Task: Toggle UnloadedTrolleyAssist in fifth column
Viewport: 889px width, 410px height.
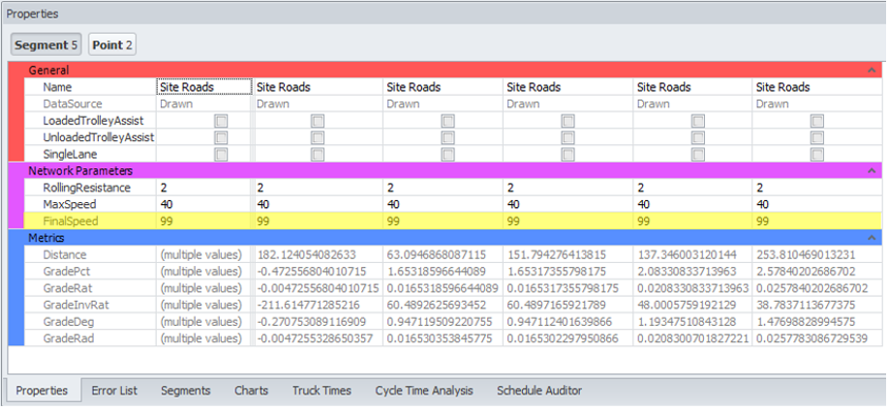Action: click(698, 137)
